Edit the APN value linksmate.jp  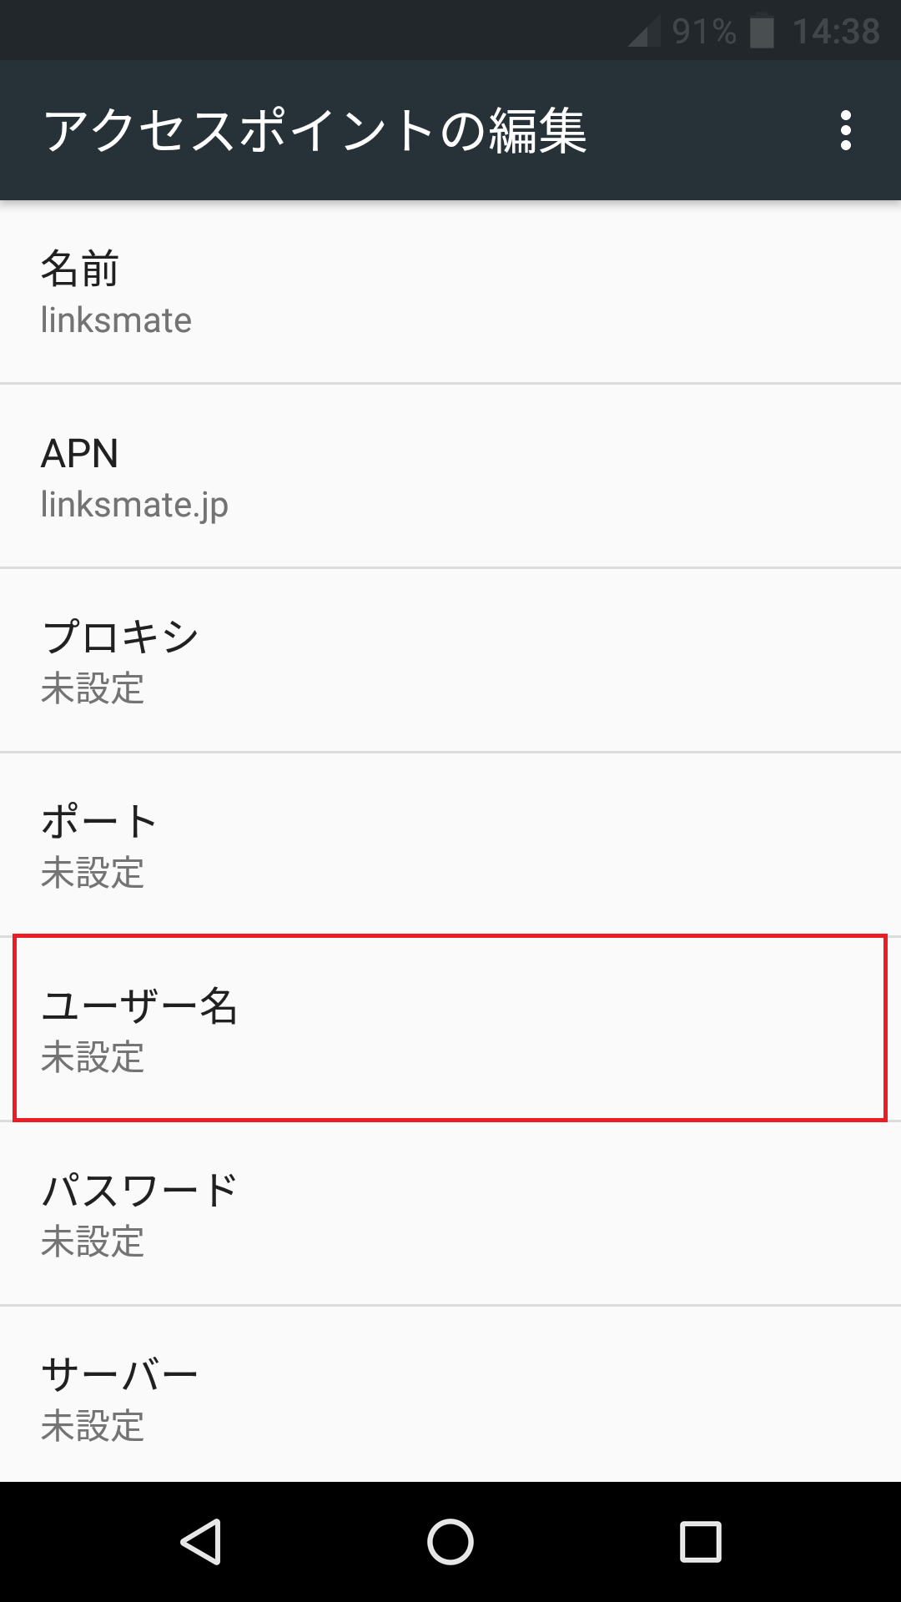(x=450, y=476)
